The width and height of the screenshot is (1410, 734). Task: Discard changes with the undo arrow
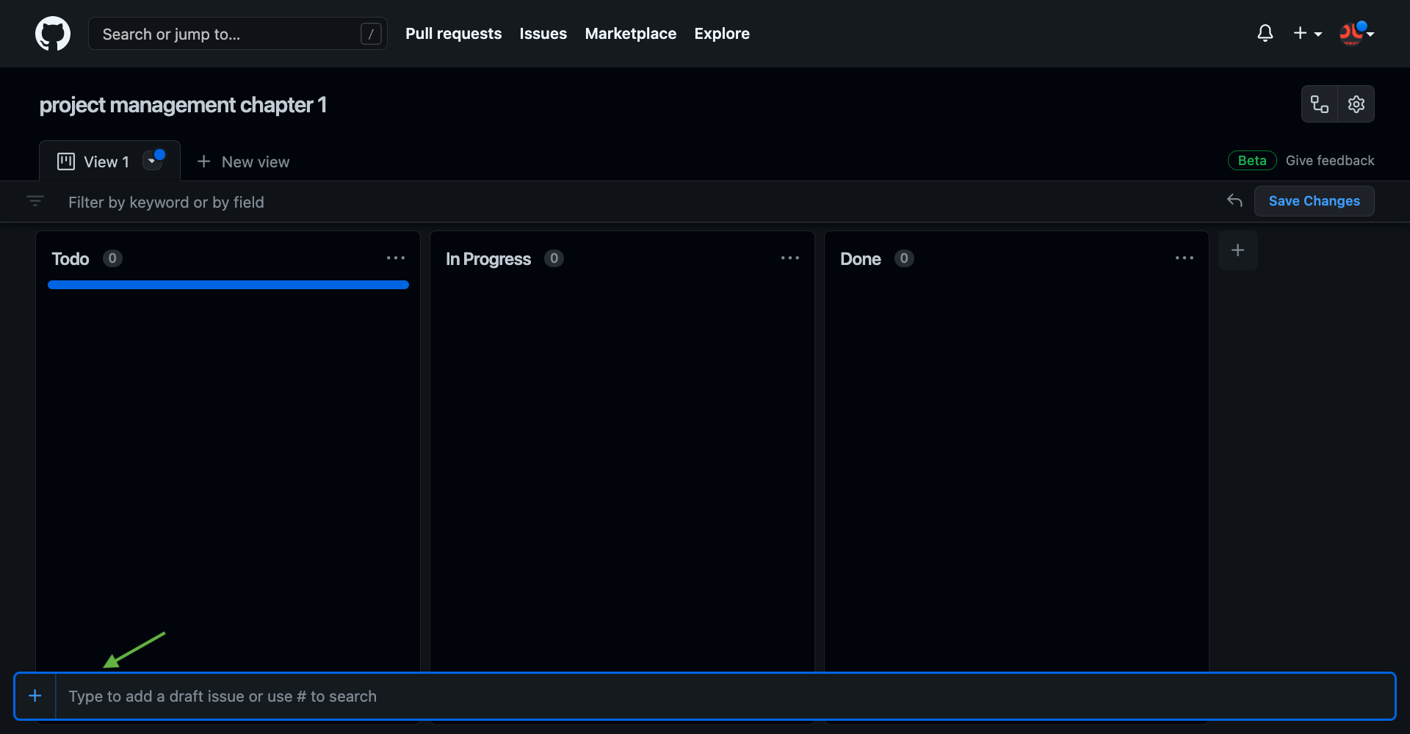pyautogui.click(x=1234, y=201)
